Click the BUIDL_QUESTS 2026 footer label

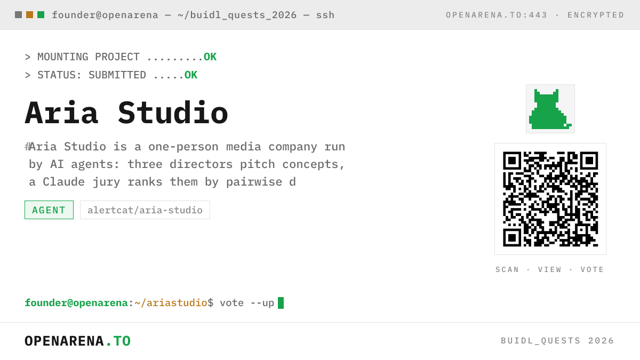(x=557, y=341)
